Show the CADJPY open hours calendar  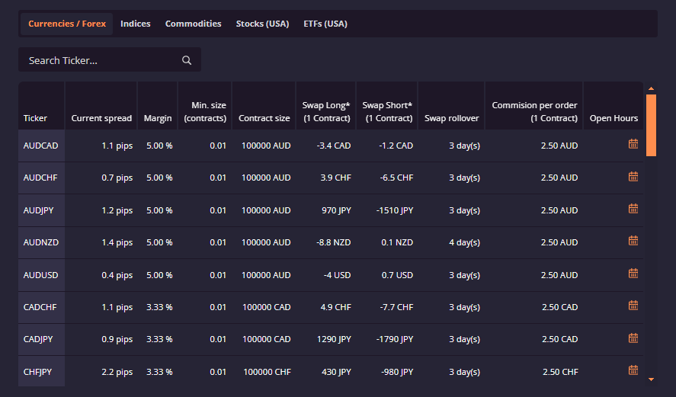[633, 338]
